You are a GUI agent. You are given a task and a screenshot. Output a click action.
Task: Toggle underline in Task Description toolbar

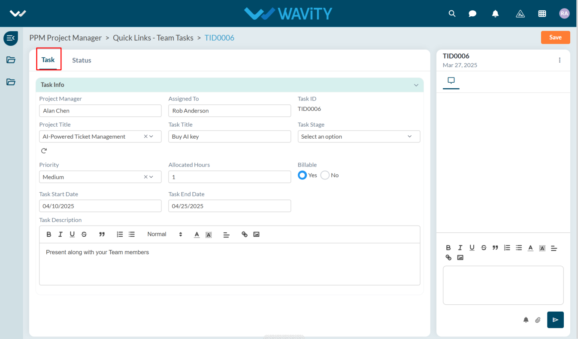[72, 235]
